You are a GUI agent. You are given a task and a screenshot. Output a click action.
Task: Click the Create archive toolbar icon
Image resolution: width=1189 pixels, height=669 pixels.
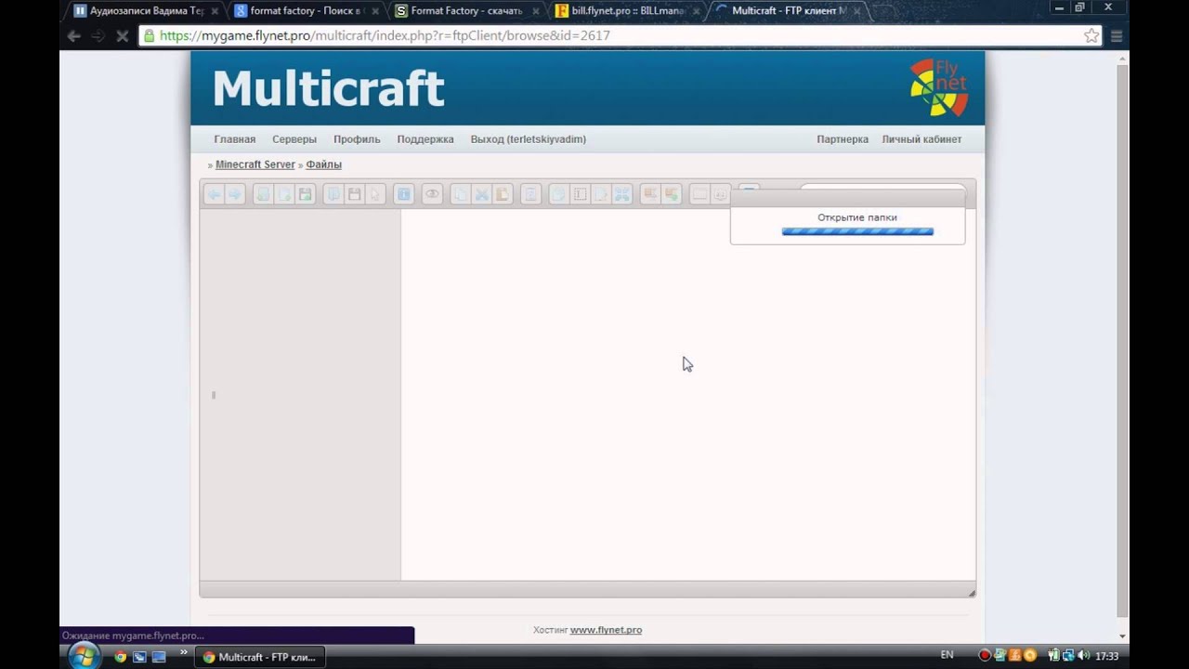pos(671,194)
